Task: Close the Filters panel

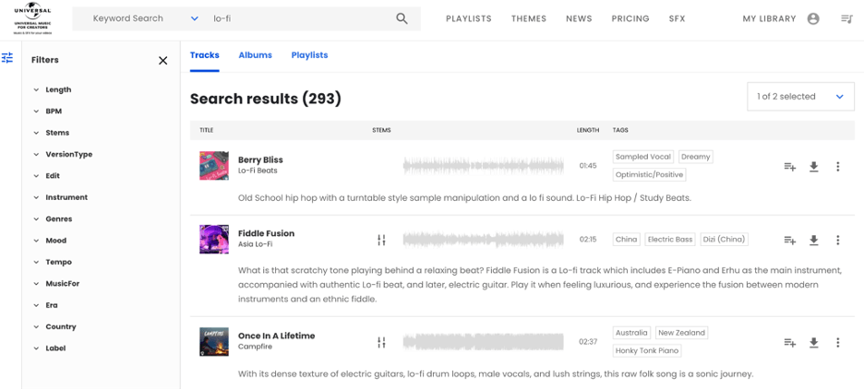Action: pos(163,61)
